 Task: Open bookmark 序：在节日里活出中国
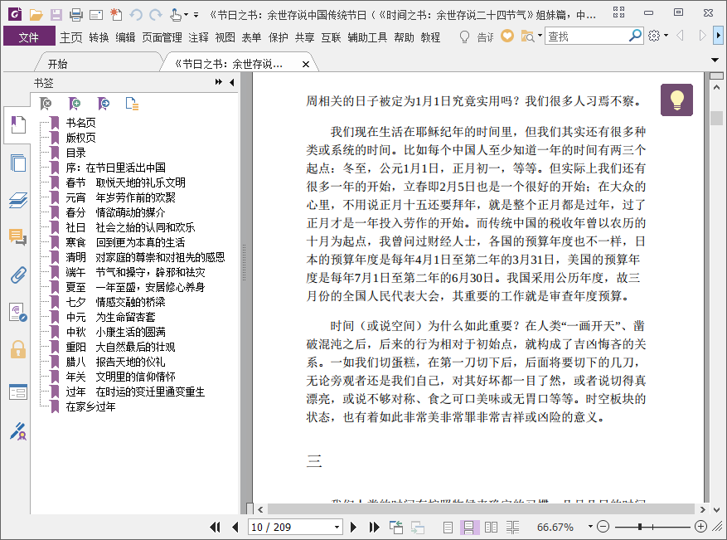pos(115,168)
